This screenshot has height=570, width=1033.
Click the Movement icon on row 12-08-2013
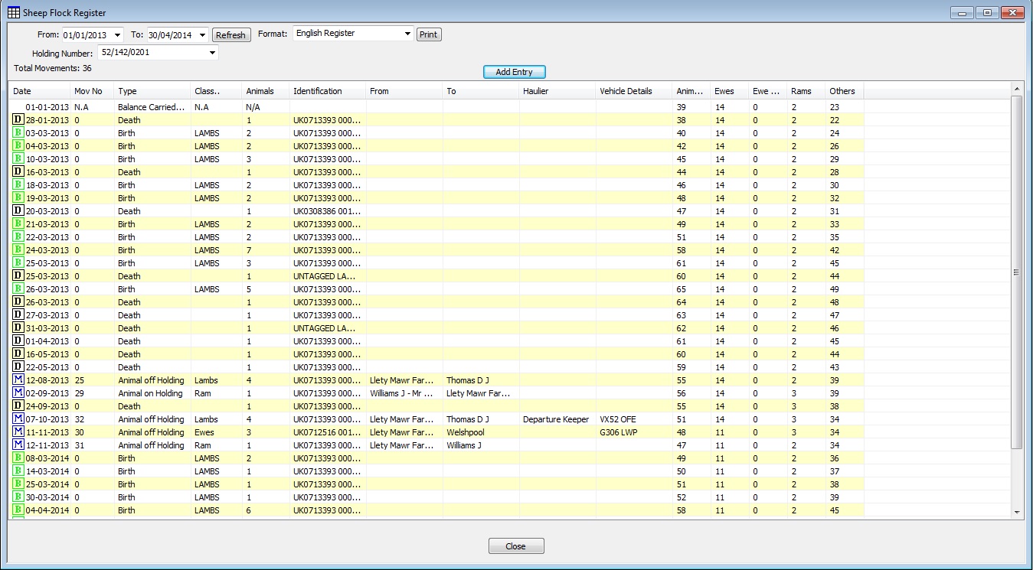(x=18, y=380)
